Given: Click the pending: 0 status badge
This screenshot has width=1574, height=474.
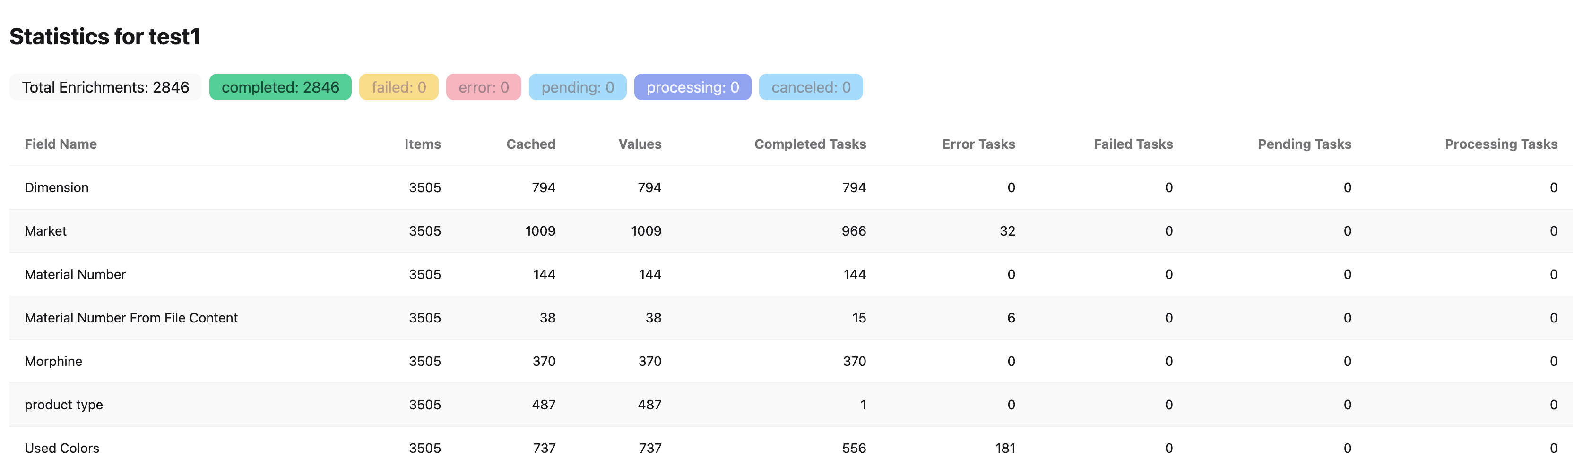Looking at the screenshot, I should click(577, 86).
